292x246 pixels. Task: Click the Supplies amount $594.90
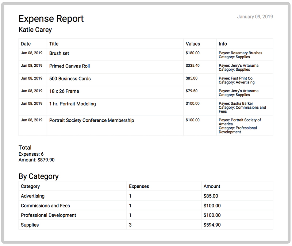coord(212,225)
